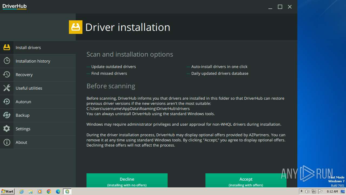
Task: Open the network status tray icon
Action: tap(314, 191)
